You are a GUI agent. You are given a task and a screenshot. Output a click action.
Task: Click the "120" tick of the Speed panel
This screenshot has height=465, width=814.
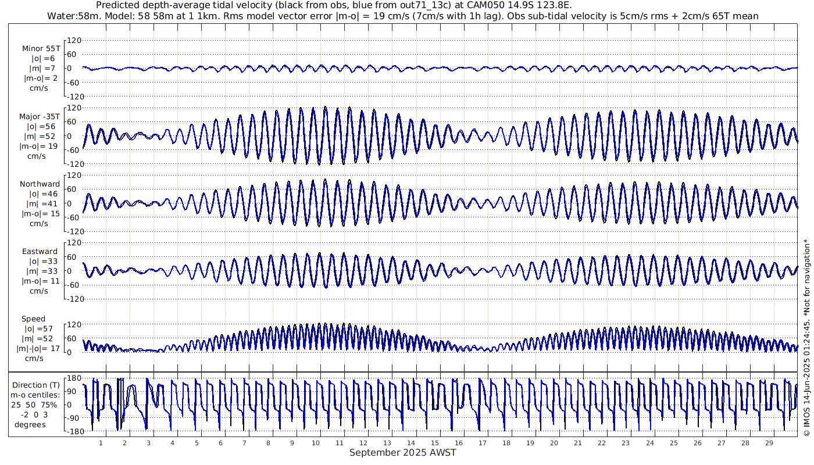click(x=74, y=324)
